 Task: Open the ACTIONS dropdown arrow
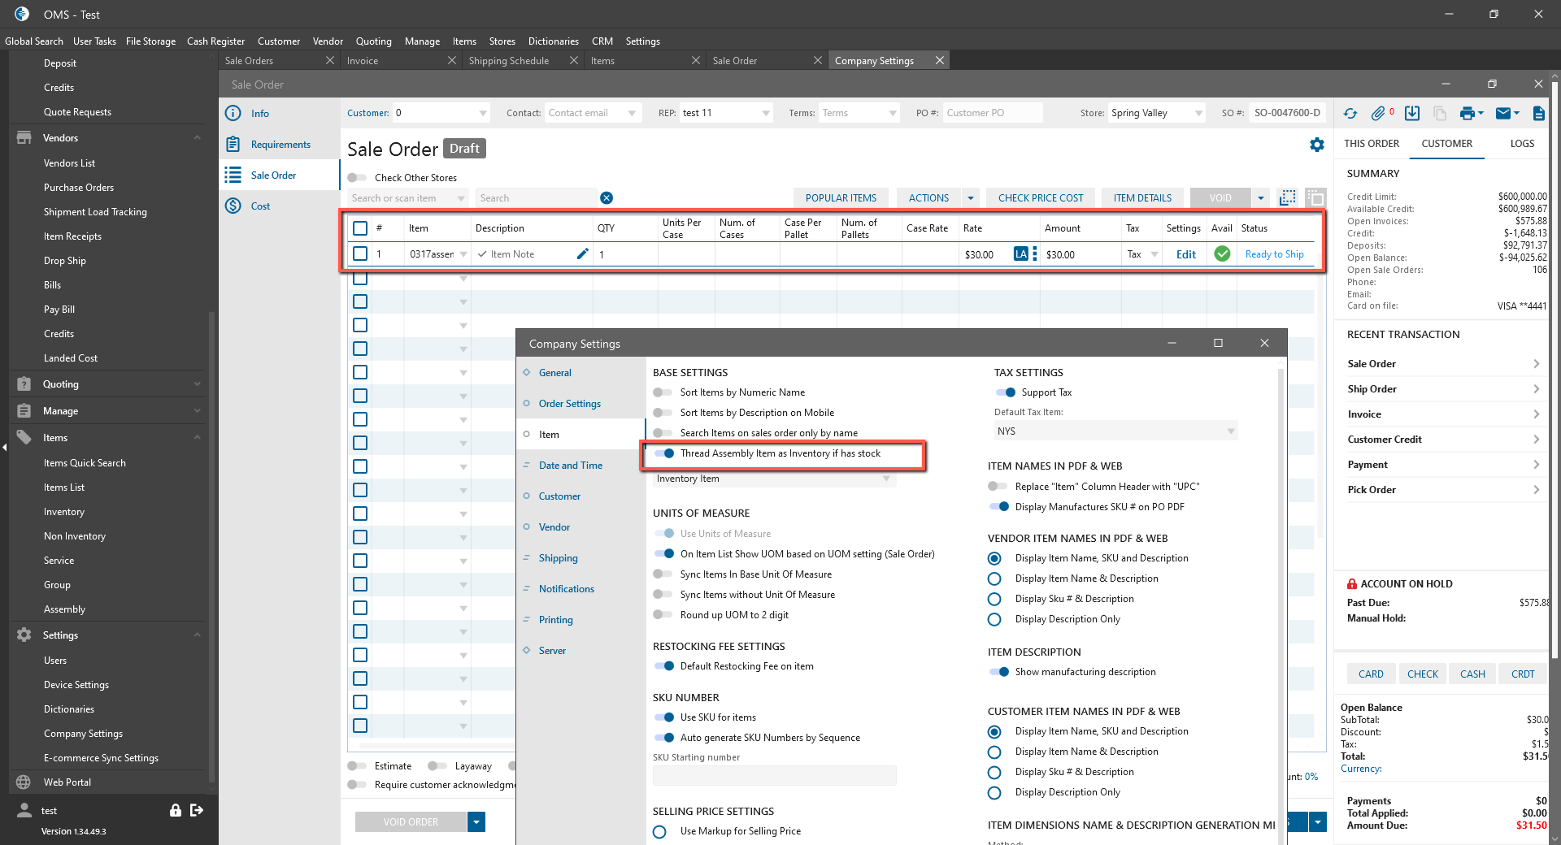point(971,198)
